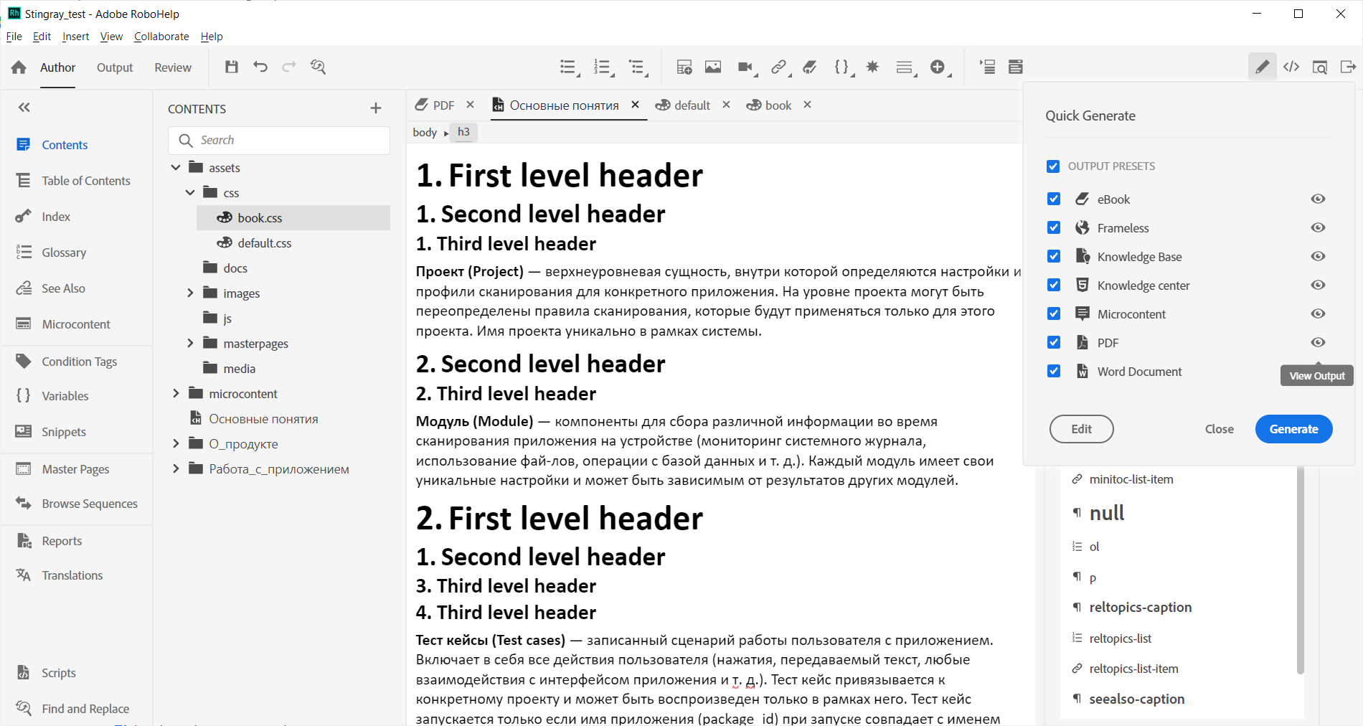Switch to the Output mode tab
The width and height of the screenshot is (1363, 726).
(x=114, y=67)
